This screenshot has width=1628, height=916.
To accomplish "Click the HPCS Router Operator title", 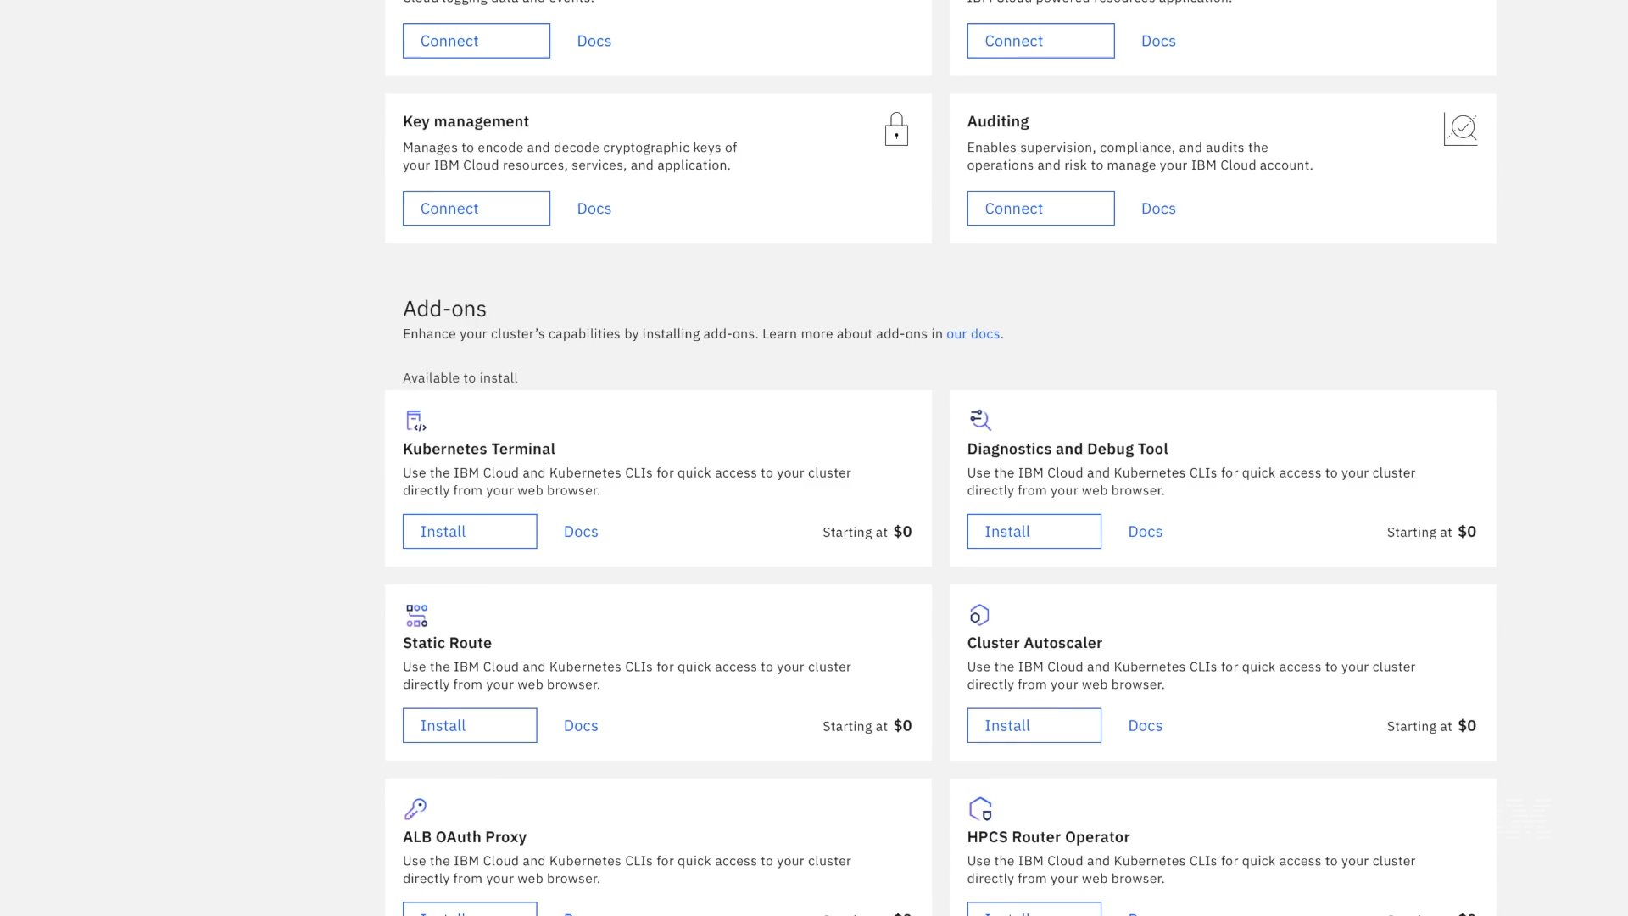I will pyautogui.click(x=1048, y=837).
